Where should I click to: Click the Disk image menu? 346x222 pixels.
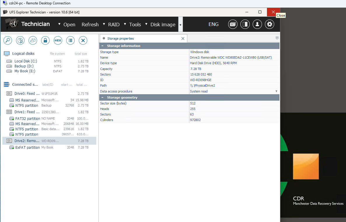coord(163,25)
